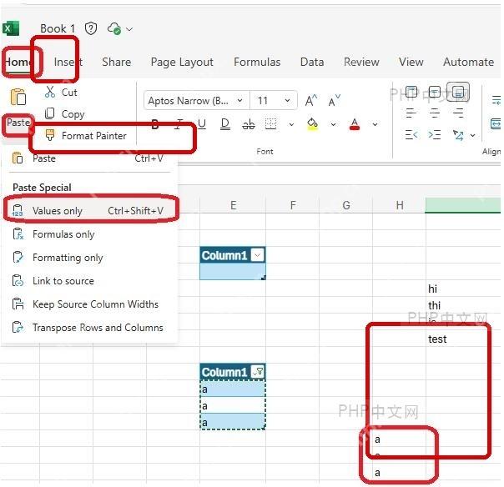Toggle Strikethrough formatting
The height and width of the screenshot is (487, 504).
coord(249,124)
